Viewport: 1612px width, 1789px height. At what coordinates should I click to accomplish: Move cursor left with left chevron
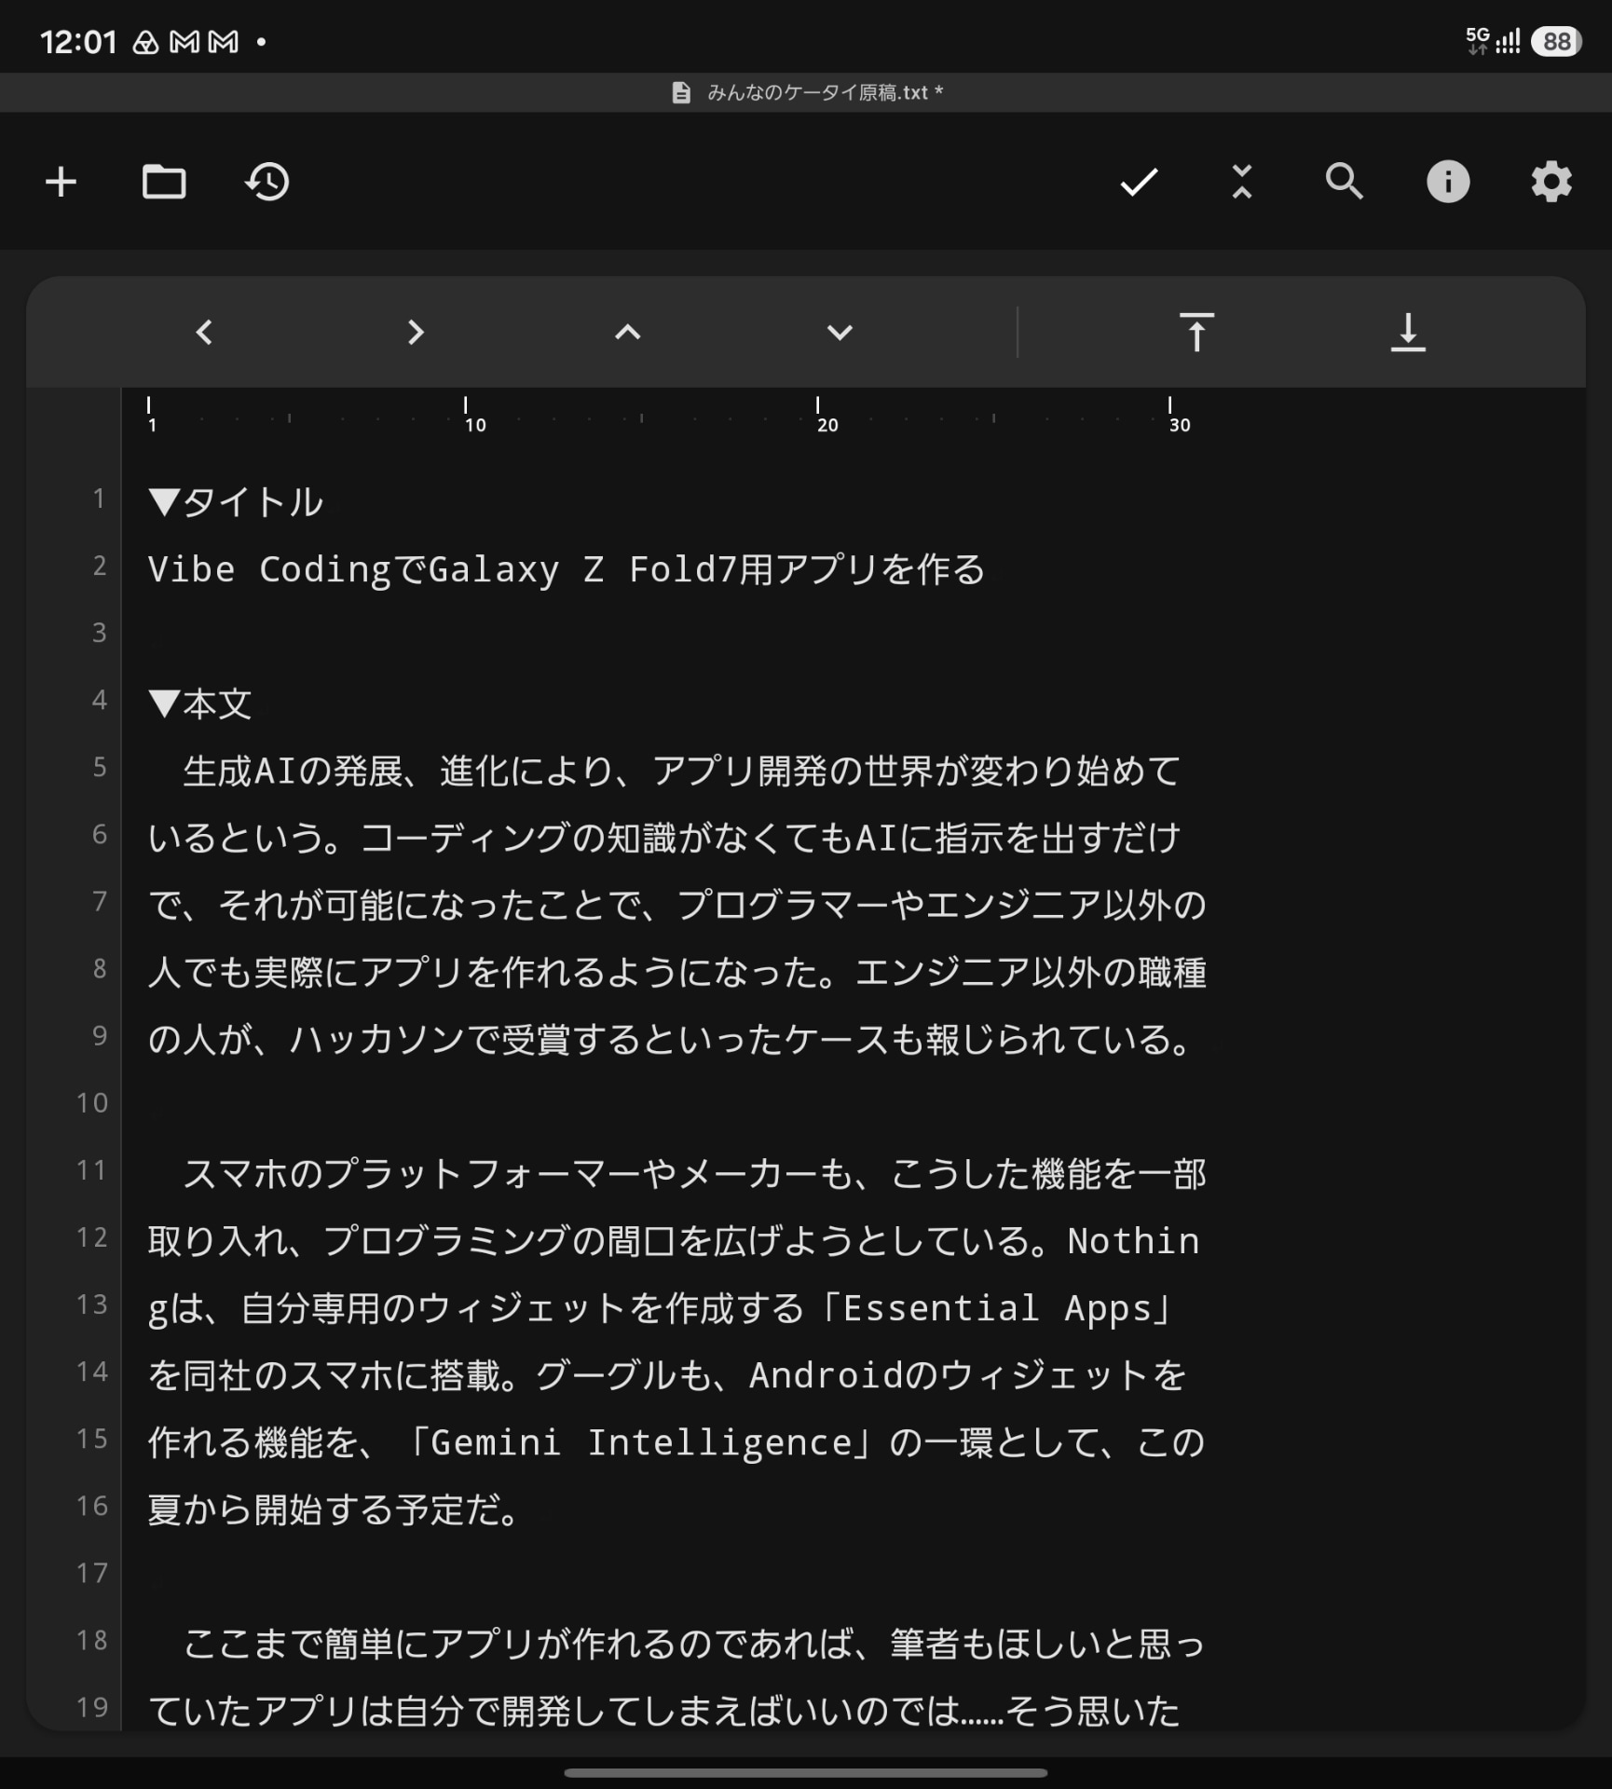coord(204,332)
